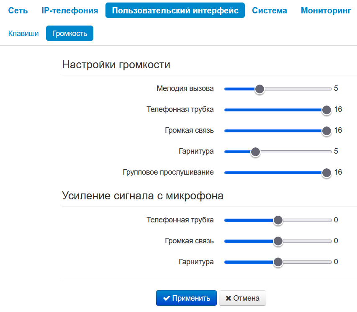Screen dimensions: 357x312
Task: Click microphone gain Громкая связь slider knob
Action: [278, 241]
